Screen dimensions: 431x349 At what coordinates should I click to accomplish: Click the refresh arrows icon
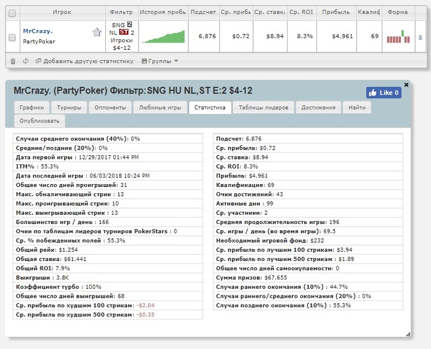tap(26, 61)
